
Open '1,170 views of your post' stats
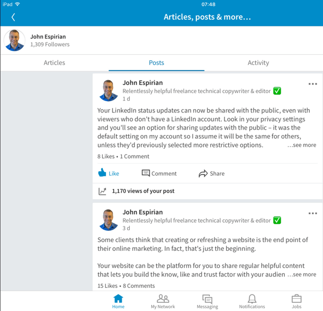(143, 191)
